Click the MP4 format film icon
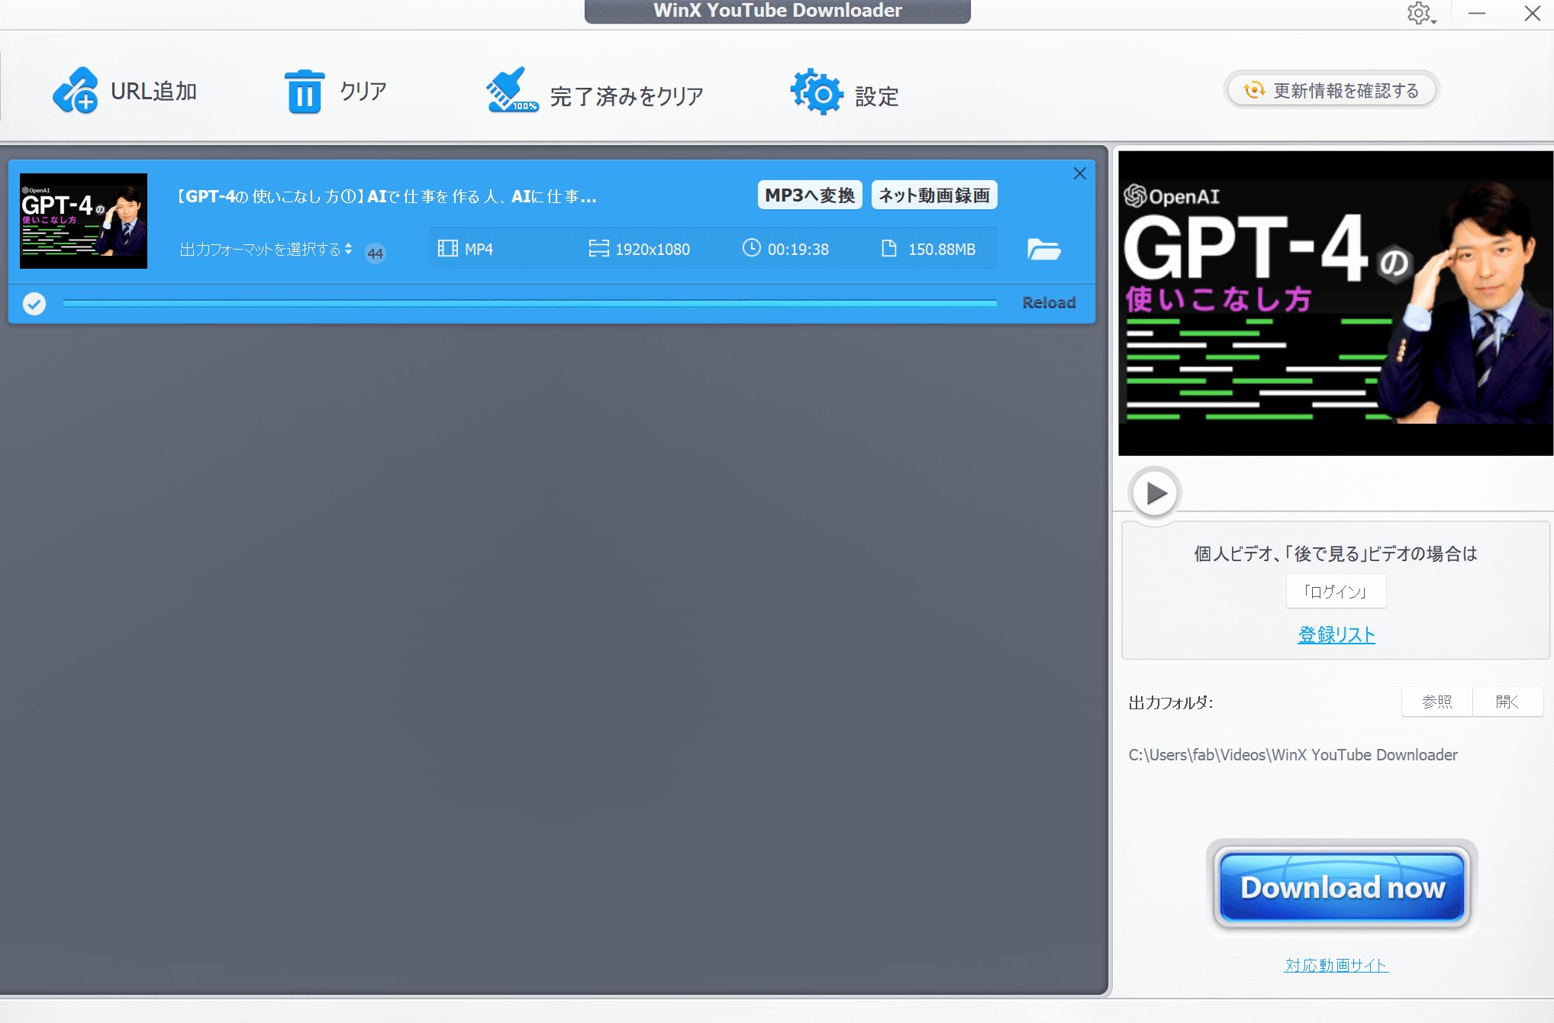Screen dimensions: 1554x1023 coord(448,249)
